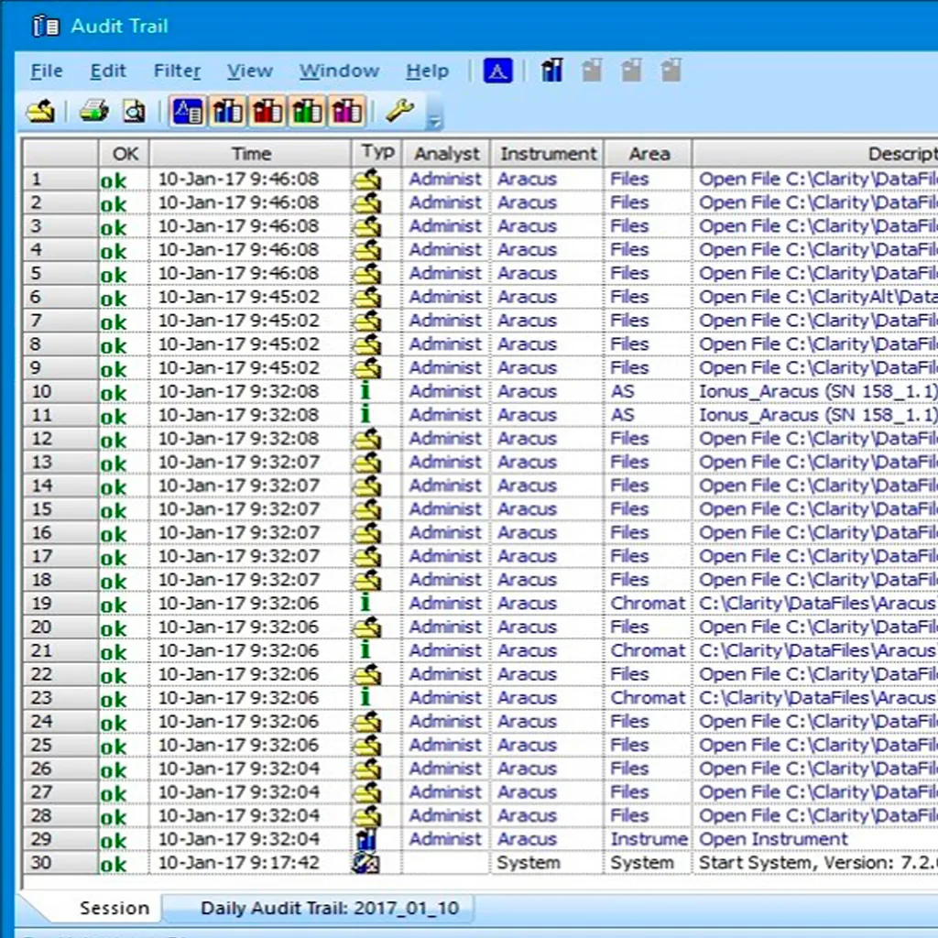Switch to Daily Audit Trail: 2017_01_10 tab
Viewport: 938px width, 938px height.
[x=330, y=908]
